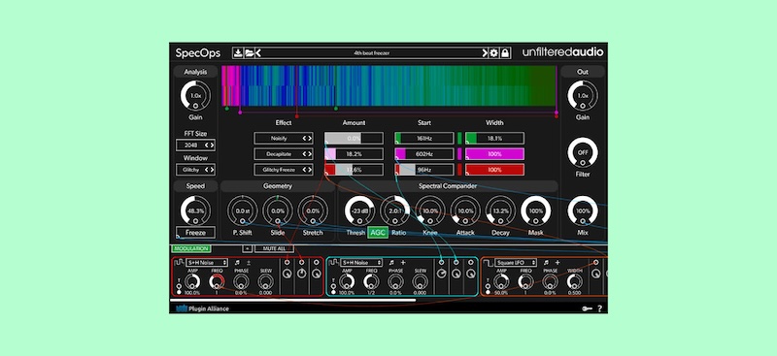Click the Slide knob

(x=278, y=210)
